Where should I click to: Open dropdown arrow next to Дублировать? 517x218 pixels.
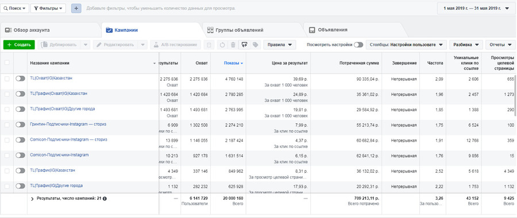coord(85,45)
